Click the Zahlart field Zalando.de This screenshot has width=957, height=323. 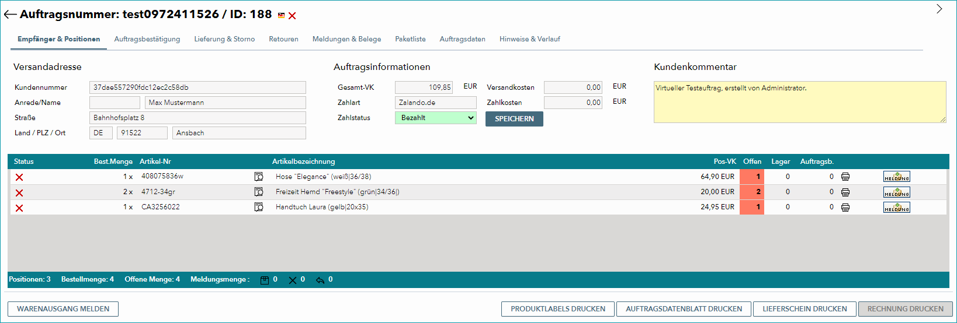(x=436, y=103)
